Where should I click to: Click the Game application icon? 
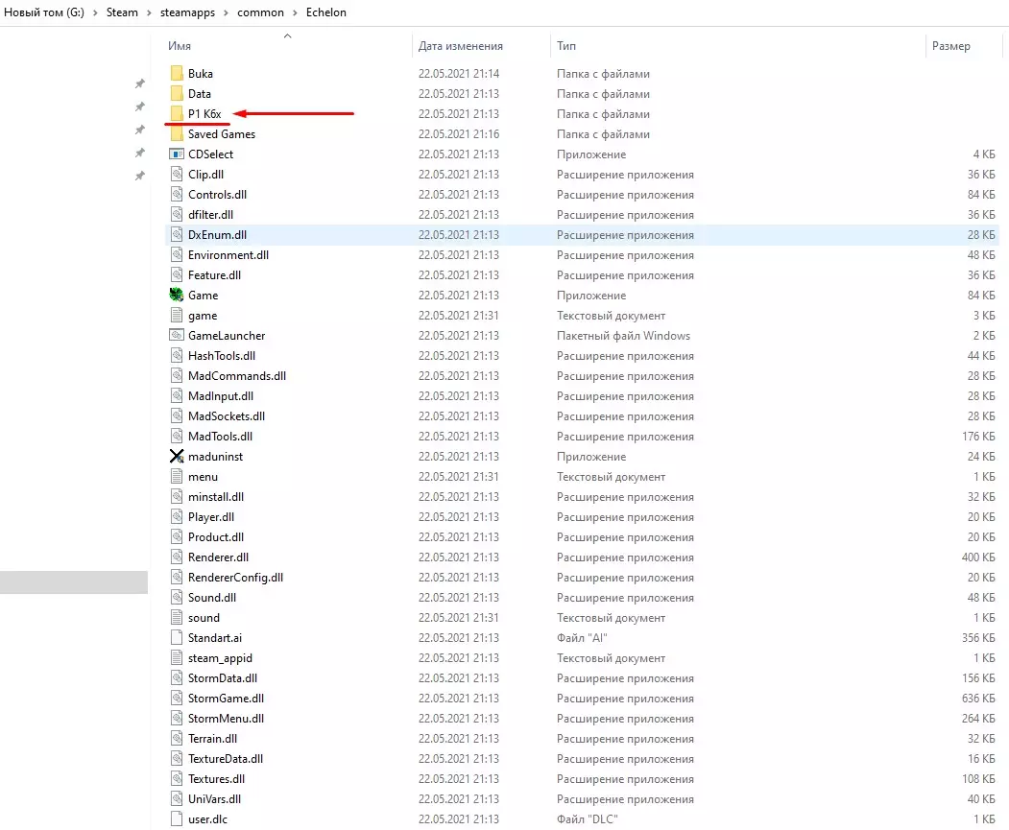177,296
